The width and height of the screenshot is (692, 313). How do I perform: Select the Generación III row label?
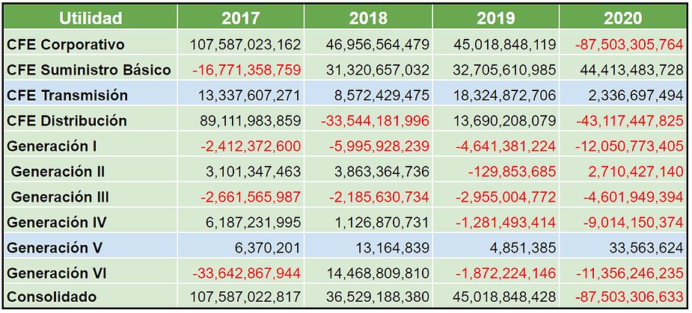click(x=60, y=197)
